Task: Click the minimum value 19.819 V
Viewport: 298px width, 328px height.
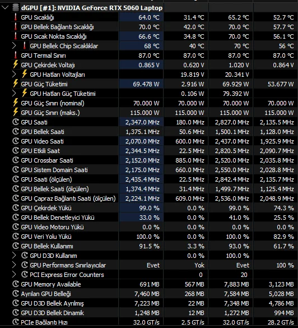Action: [192, 75]
